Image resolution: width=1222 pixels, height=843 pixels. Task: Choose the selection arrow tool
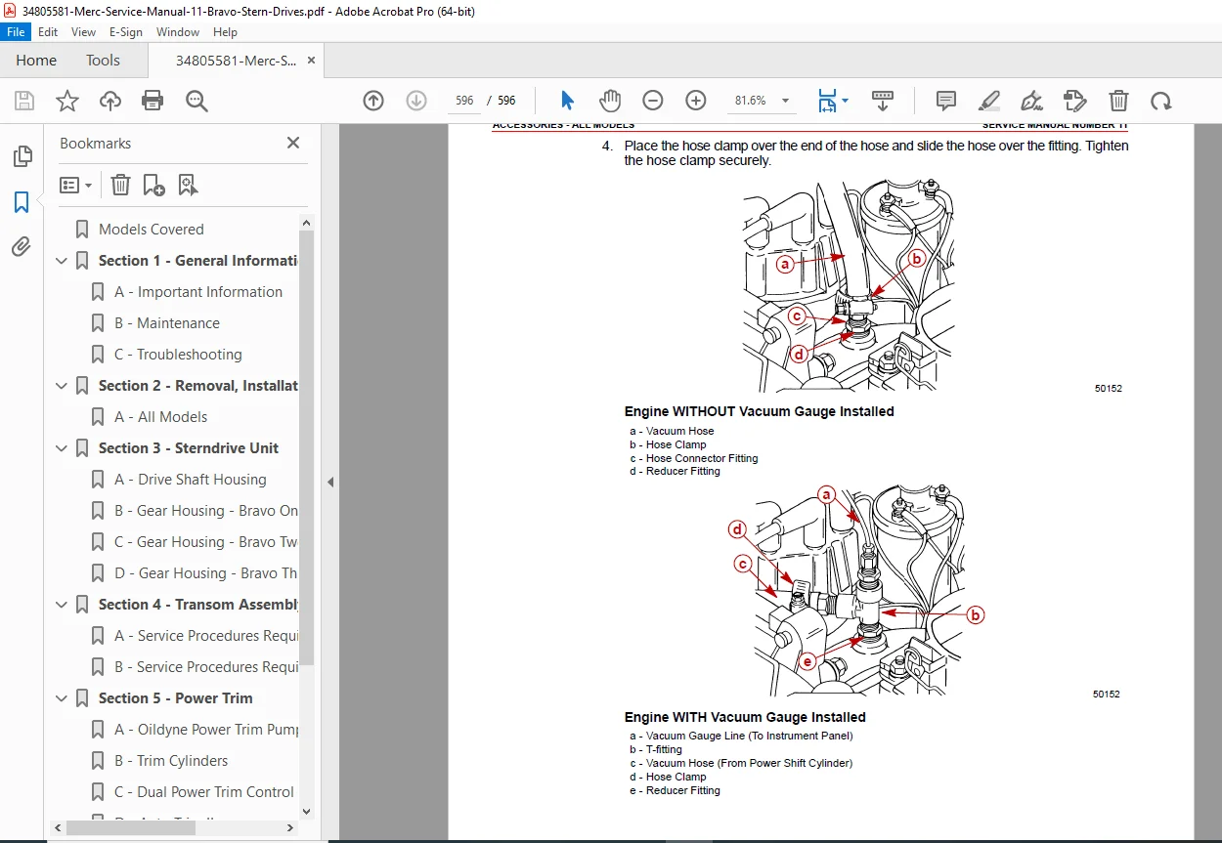pyautogui.click(x=568, y=101)
